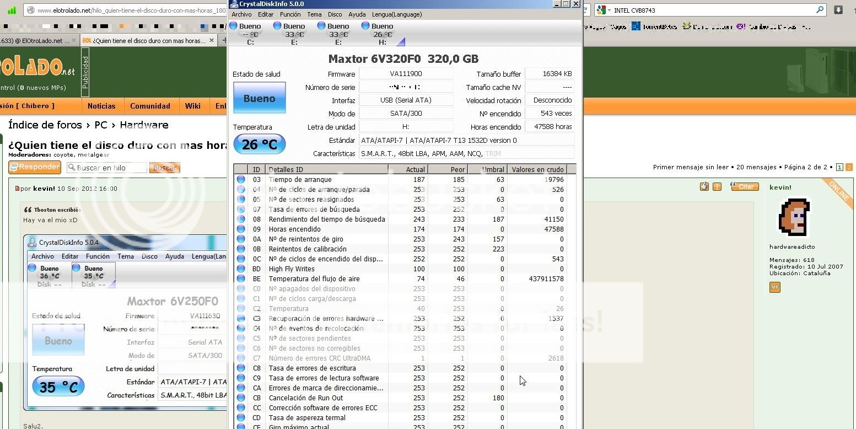This screenshot has width=856, height=429.
Task: Click the green signal bars icon beside address bar
Action: pyautogui.click(x=12, y=10)
